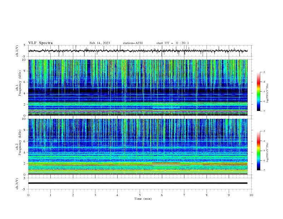Click the "-5" tick on ch.2 colorbar
This screenshot has height=219, width=283.
click(264, 151)
